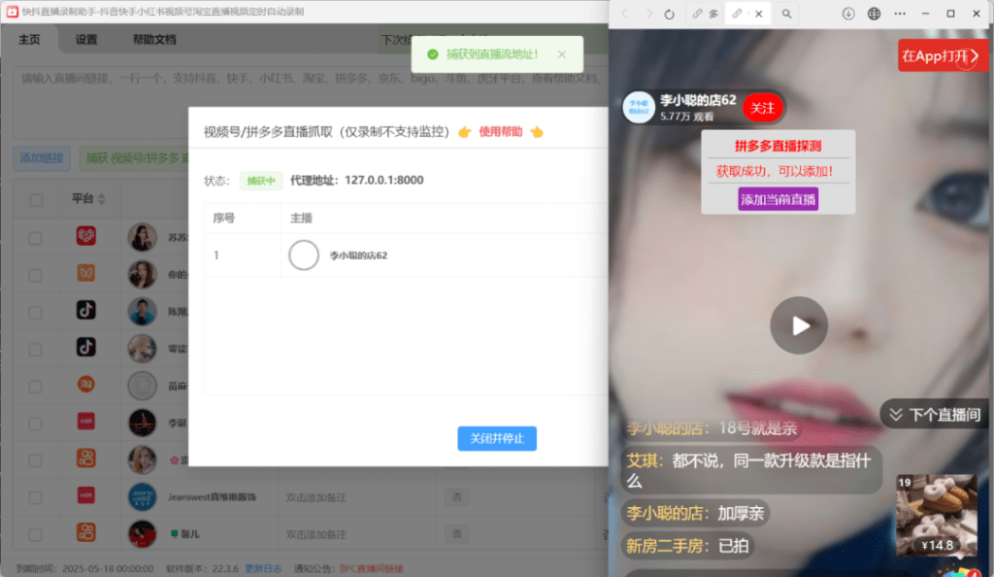The image size is (994, 577).
Task: Open the three-dots browser menu
Action: tap(900, 14)
